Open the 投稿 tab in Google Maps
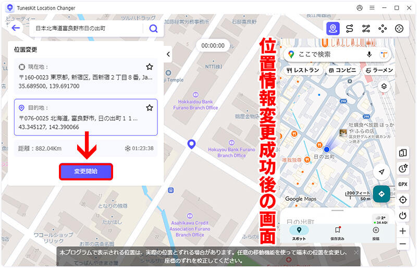The image size is (417, 268). click(x=376, y=233)
